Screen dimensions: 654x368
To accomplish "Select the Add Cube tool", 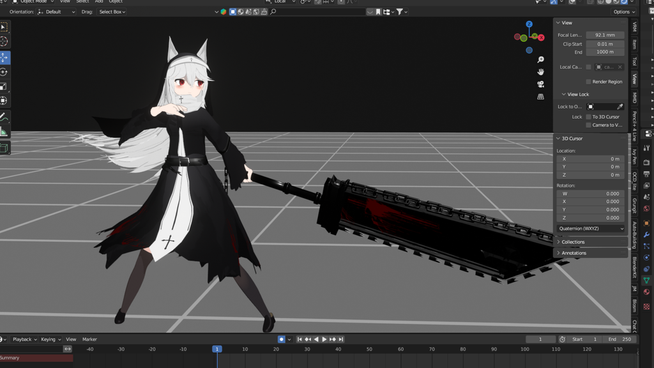I will [4, 148].
